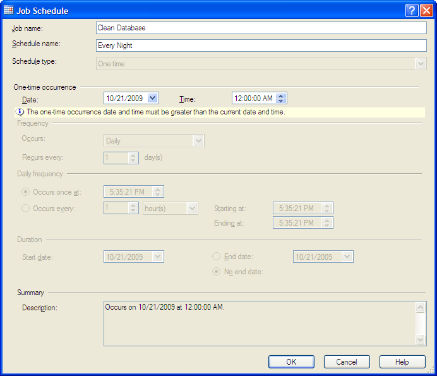Select the 'Occurs every' radio button
Viewport: 437px width, 376px height.
(26, 208)
